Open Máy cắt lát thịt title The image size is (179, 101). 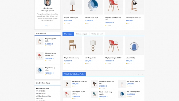[130, 58]
